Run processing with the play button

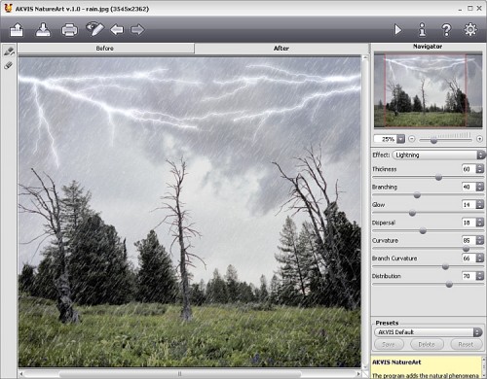(x=397, y=30)
